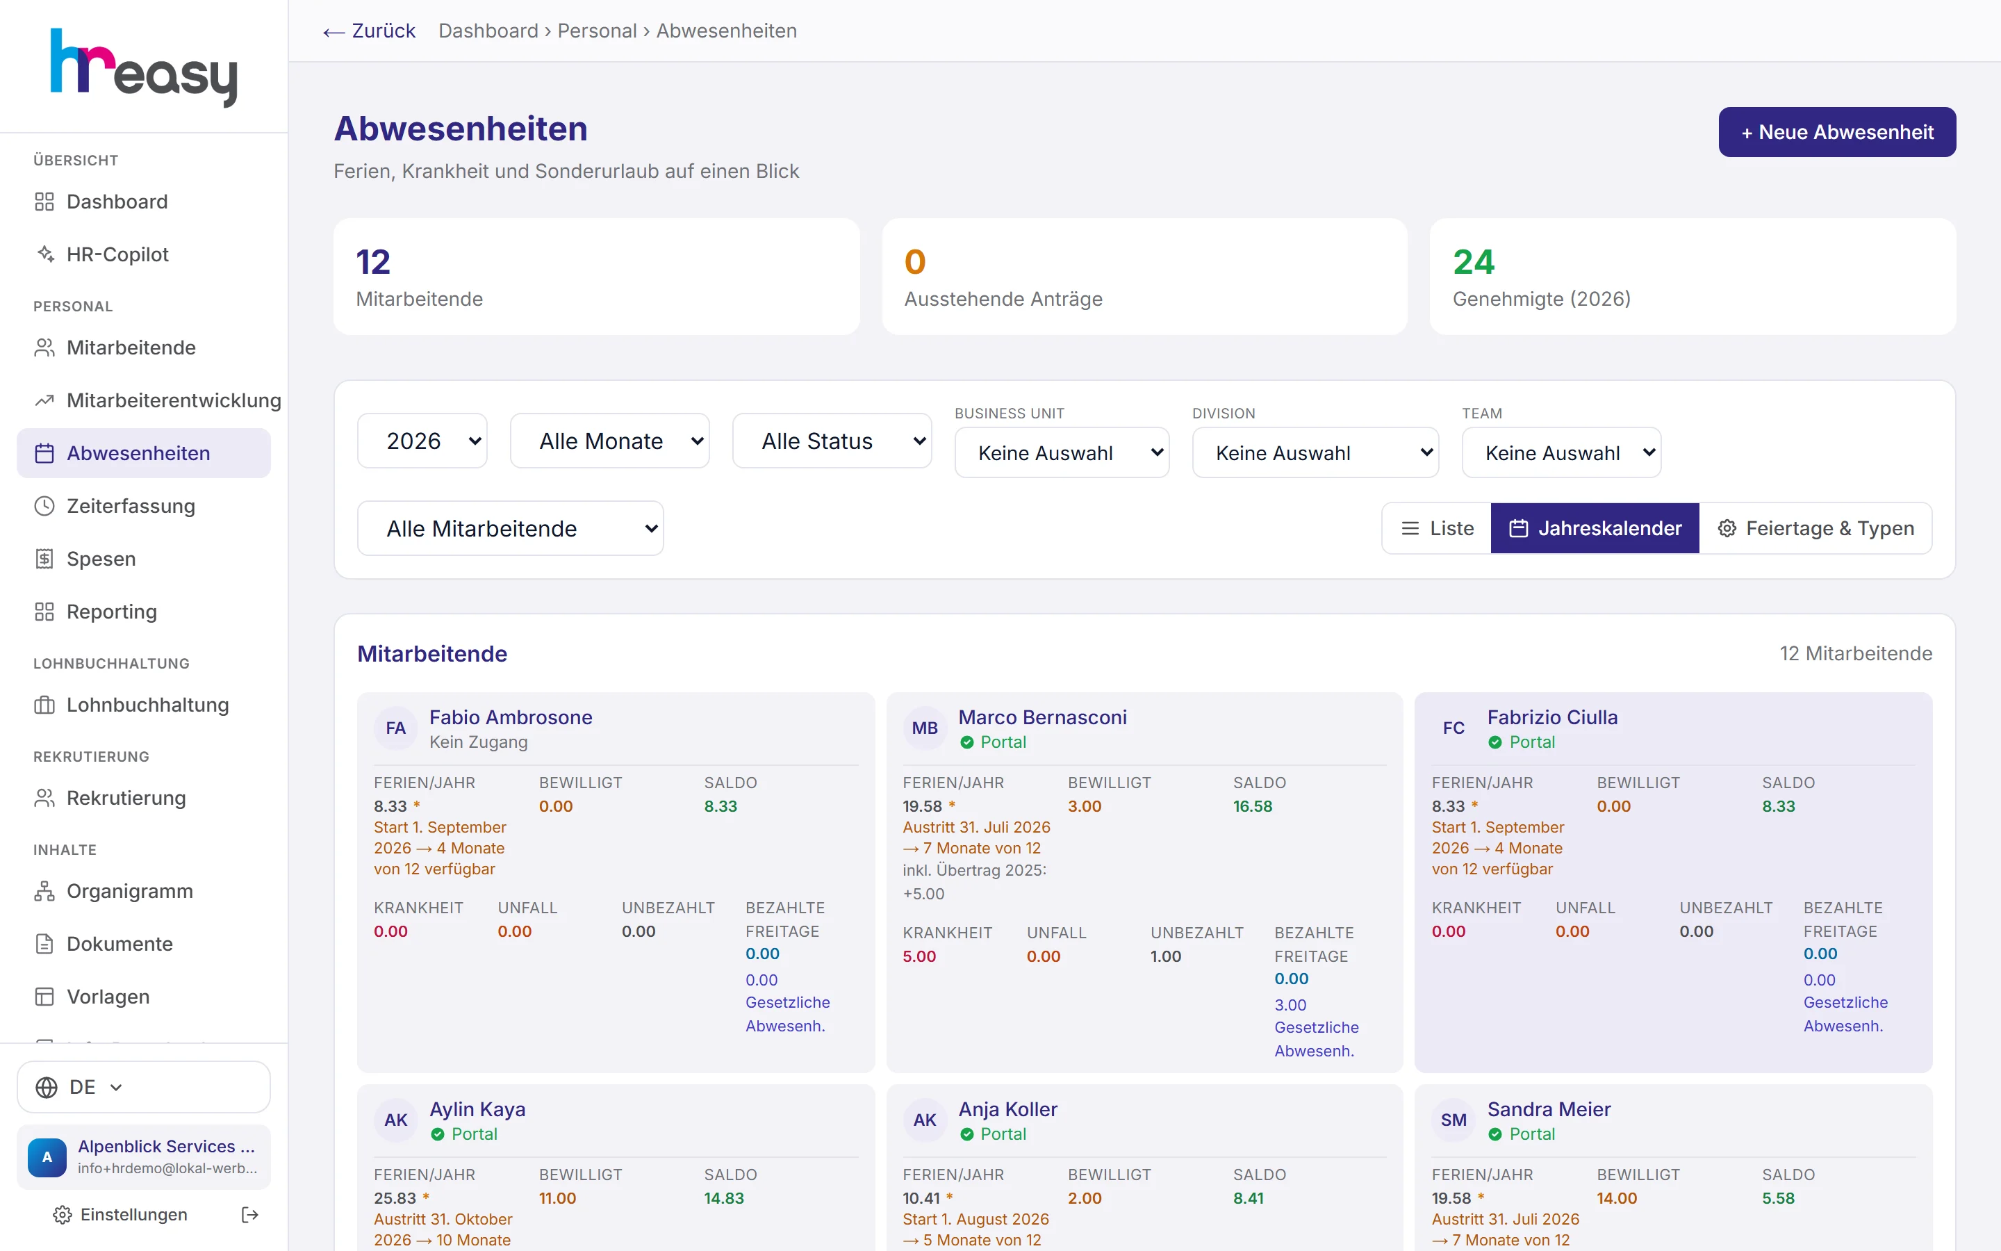Click the logout arrow icon
2001x1251 pixels.
pyautogui.click(x=249, y=1215)
